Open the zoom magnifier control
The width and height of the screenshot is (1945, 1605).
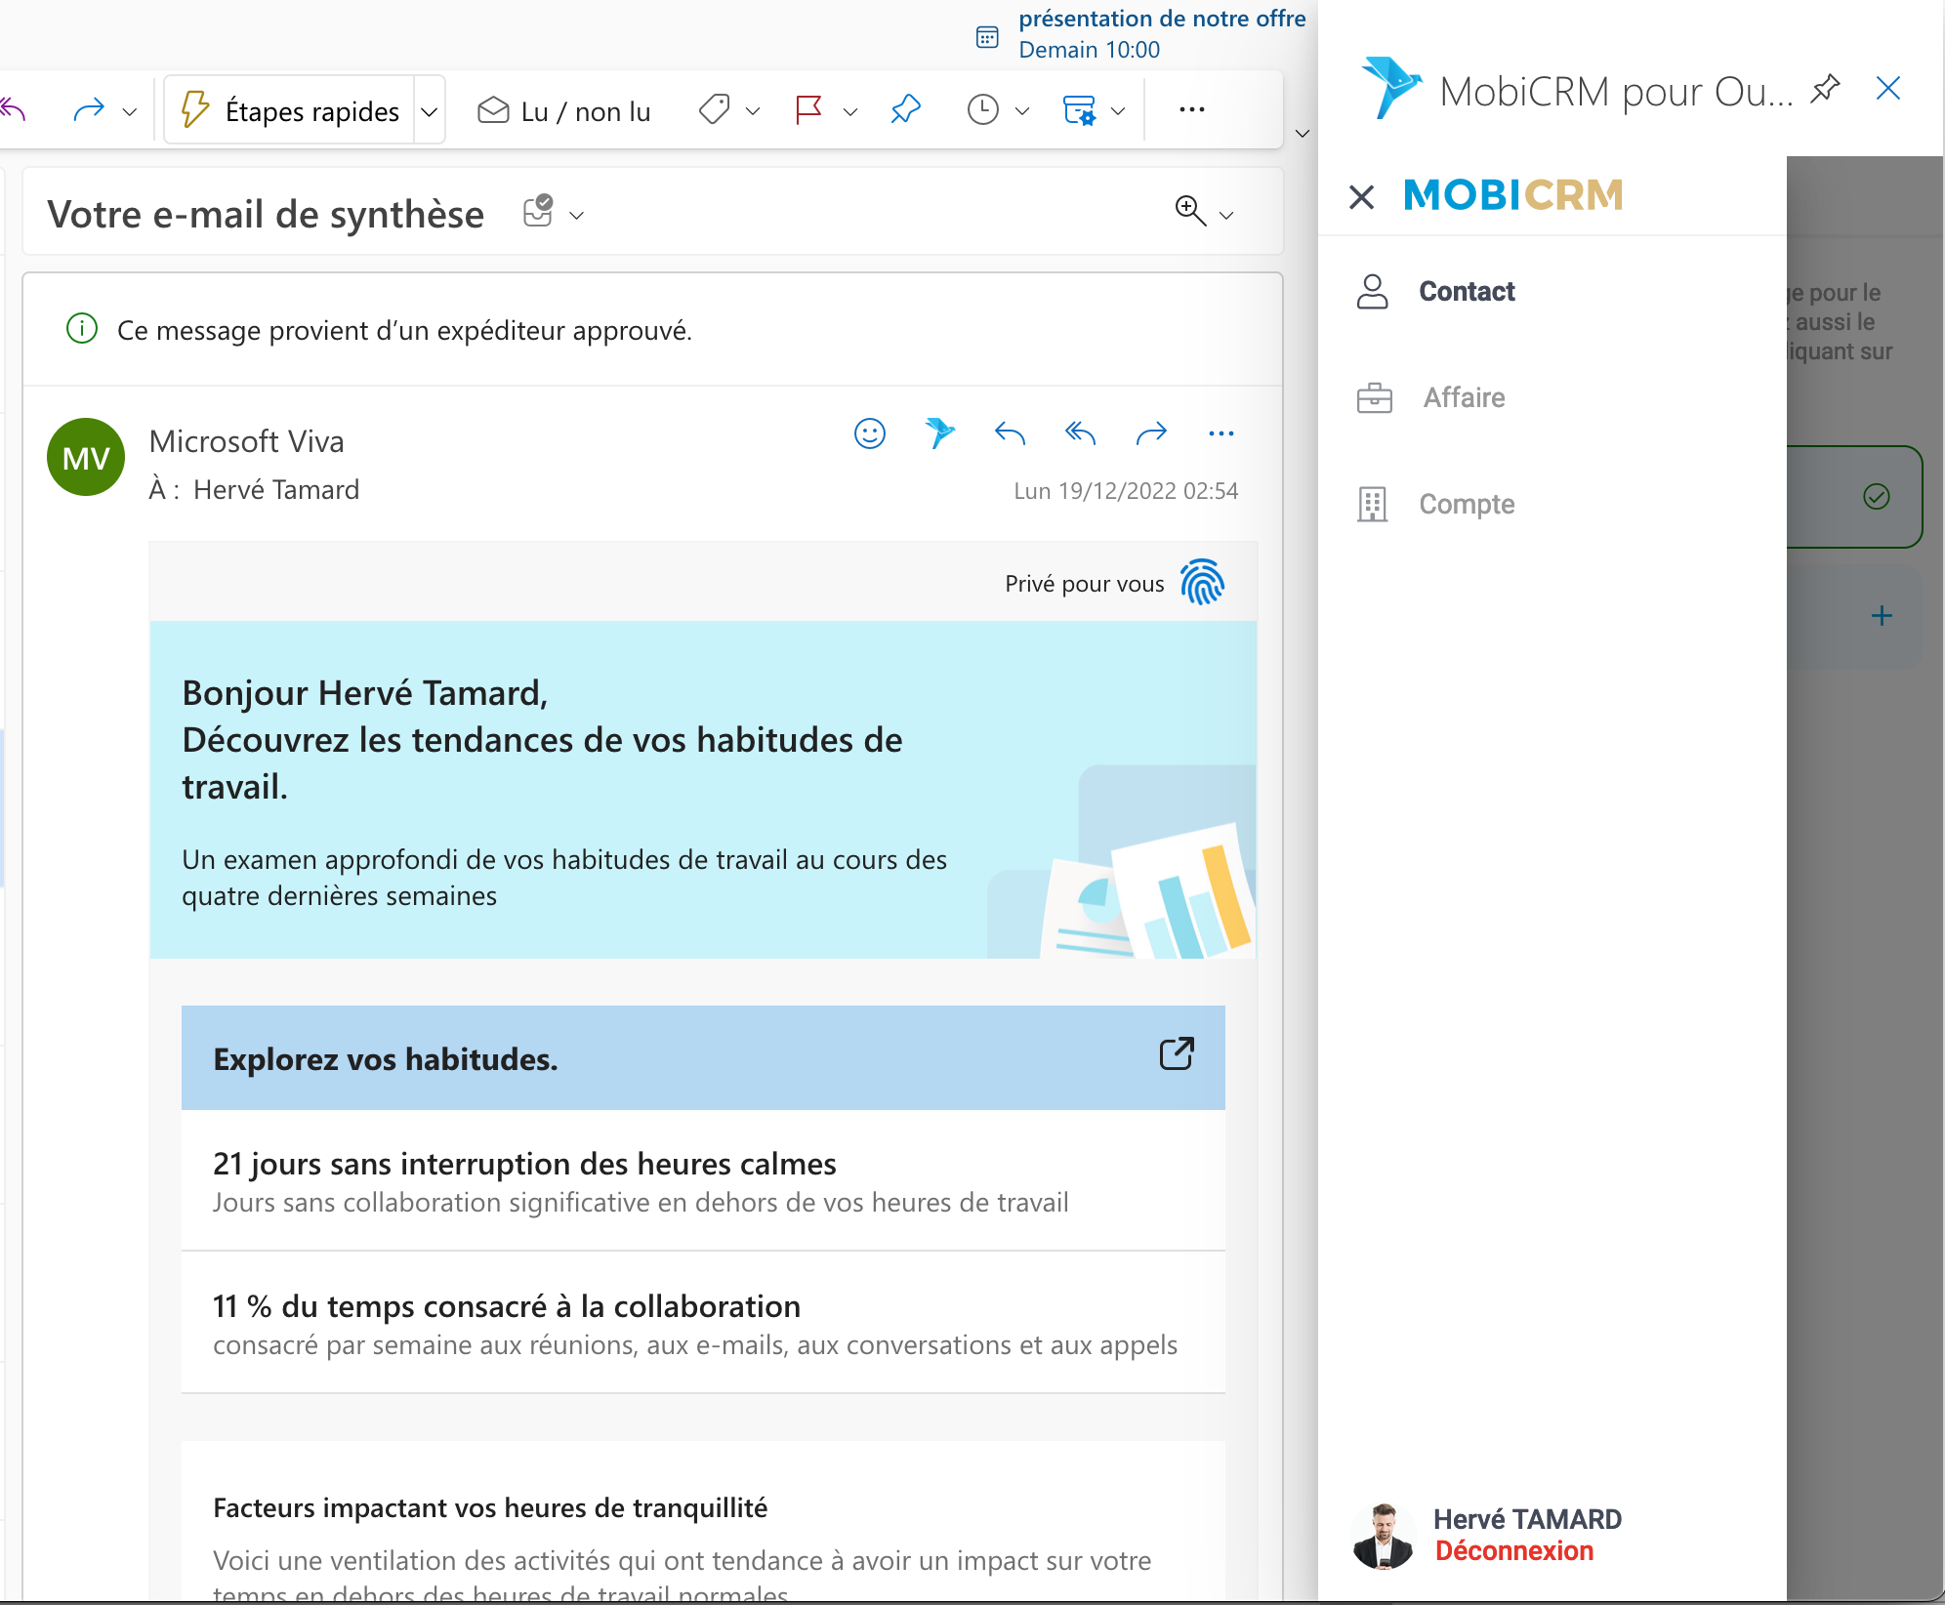click(x=1190, y=210)
